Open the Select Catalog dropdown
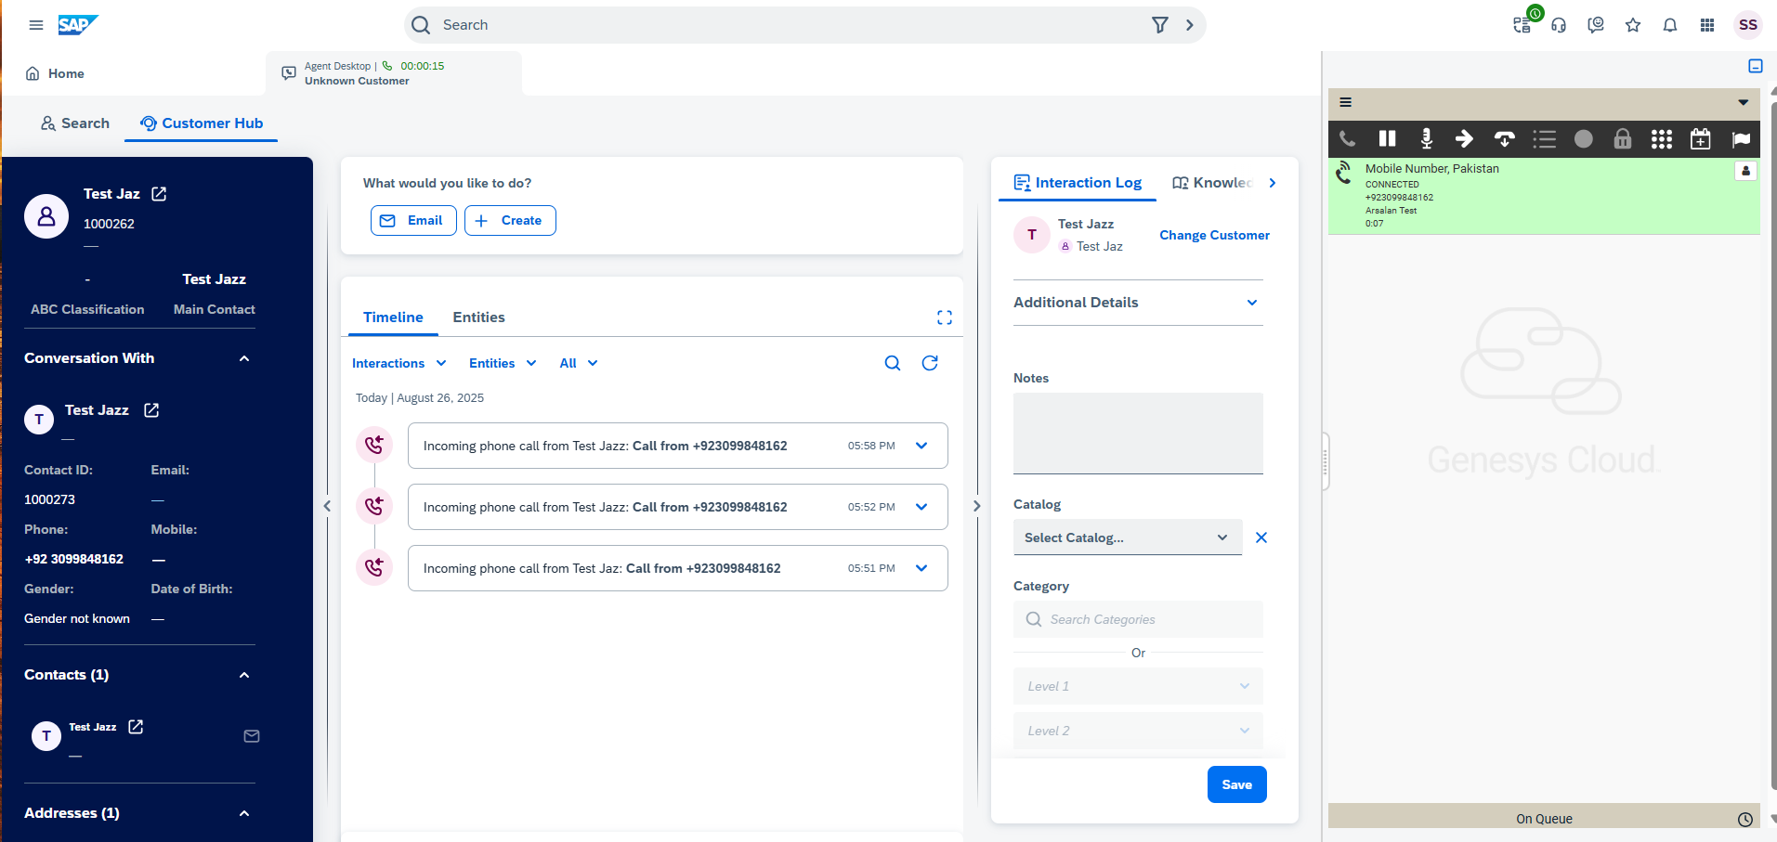 1127,538
